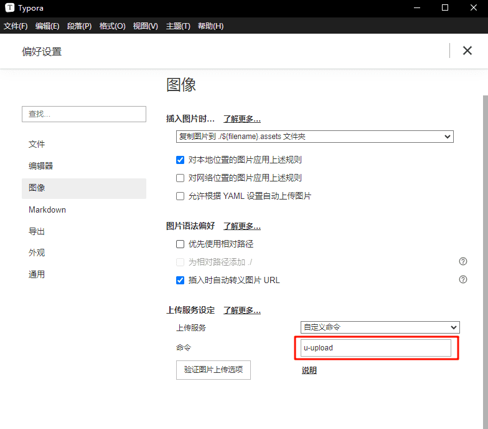The width and height of the screenshot is (488, 429).
Task: Open the 段落(P) menu
Action: click(x=80, y=26)
